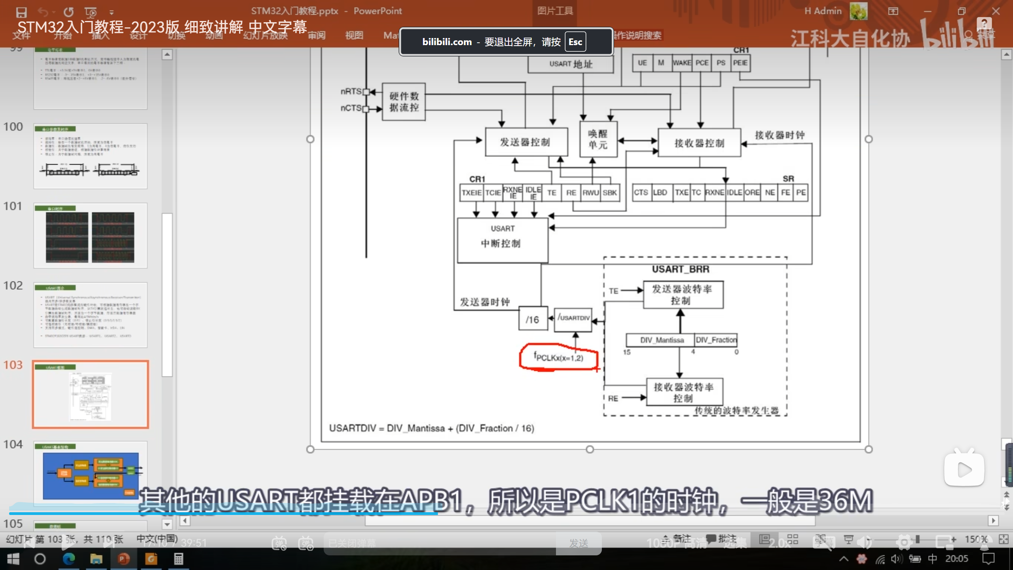The height and width of the screenshot is (570, 1013).
Task: Start slideshow from beginning icon
Action: 91,12
